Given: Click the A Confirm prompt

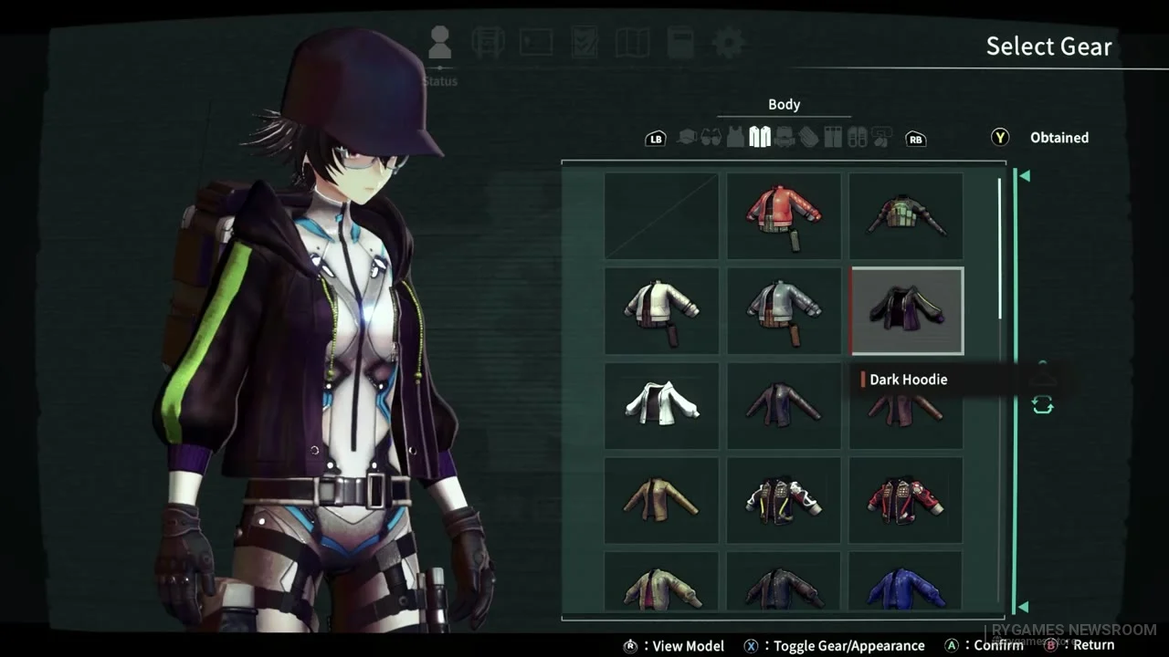Looking at the screenshot, I should coord(984,645).
